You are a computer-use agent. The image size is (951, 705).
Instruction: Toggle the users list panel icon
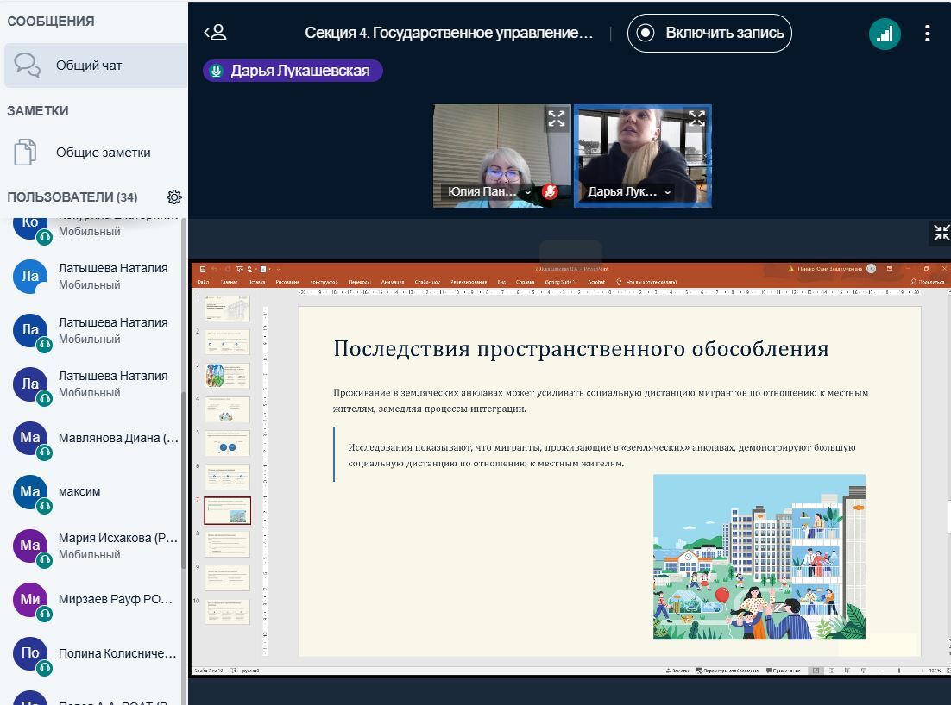coord(215,32)
